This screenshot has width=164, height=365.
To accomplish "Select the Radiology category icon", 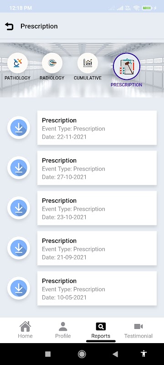I will tap(52, 63).
